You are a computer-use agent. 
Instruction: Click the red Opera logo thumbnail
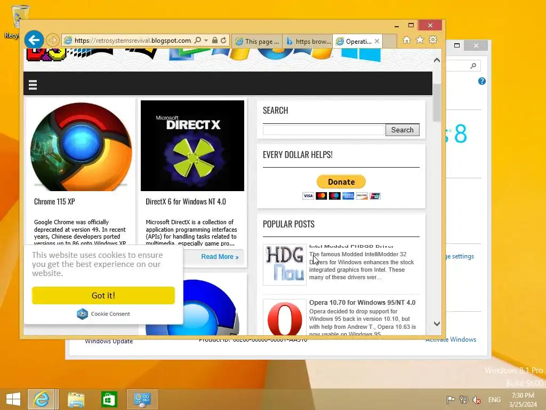pyautogui.click(x=285, y=317)
